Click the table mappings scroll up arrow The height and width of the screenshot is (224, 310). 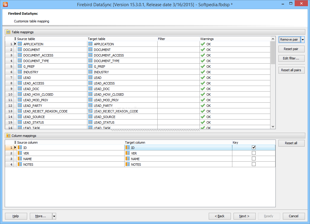point(273,39)
